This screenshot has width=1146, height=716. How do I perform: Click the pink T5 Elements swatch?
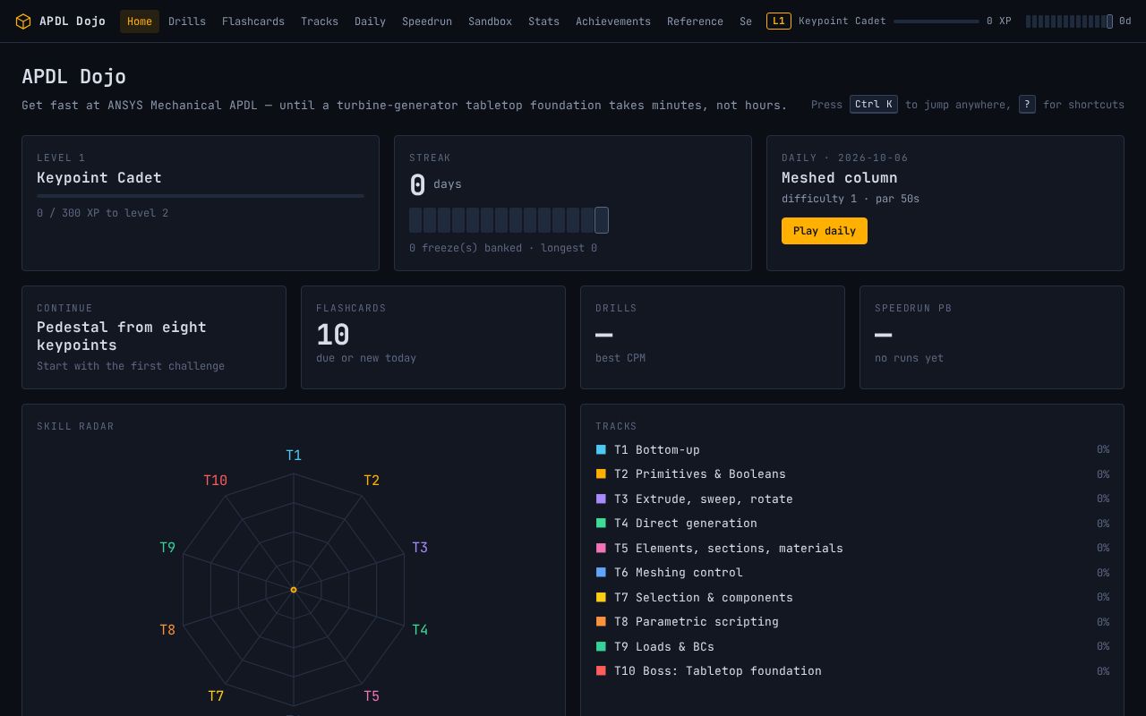coord(601,548)
